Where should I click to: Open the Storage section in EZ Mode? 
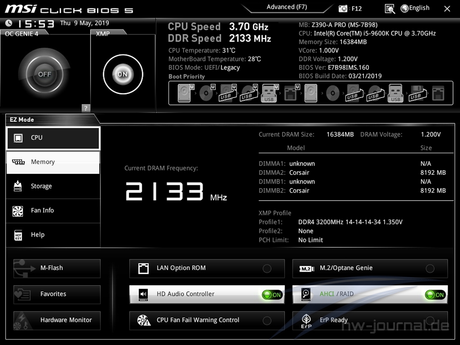coord(53,186)
